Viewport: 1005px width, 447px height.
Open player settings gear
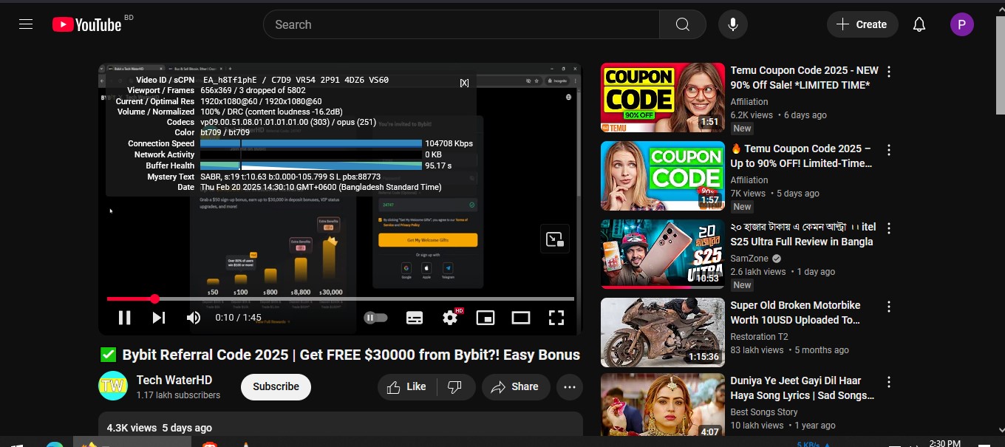[450, 318]
